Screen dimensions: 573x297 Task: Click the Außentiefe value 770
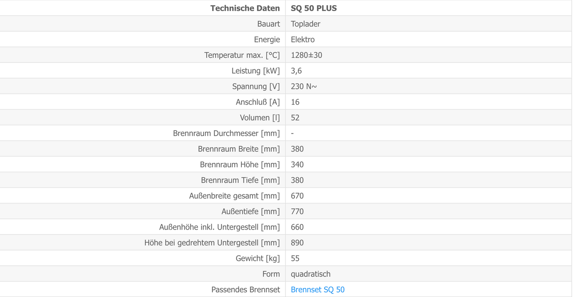[x=297, y=211]
